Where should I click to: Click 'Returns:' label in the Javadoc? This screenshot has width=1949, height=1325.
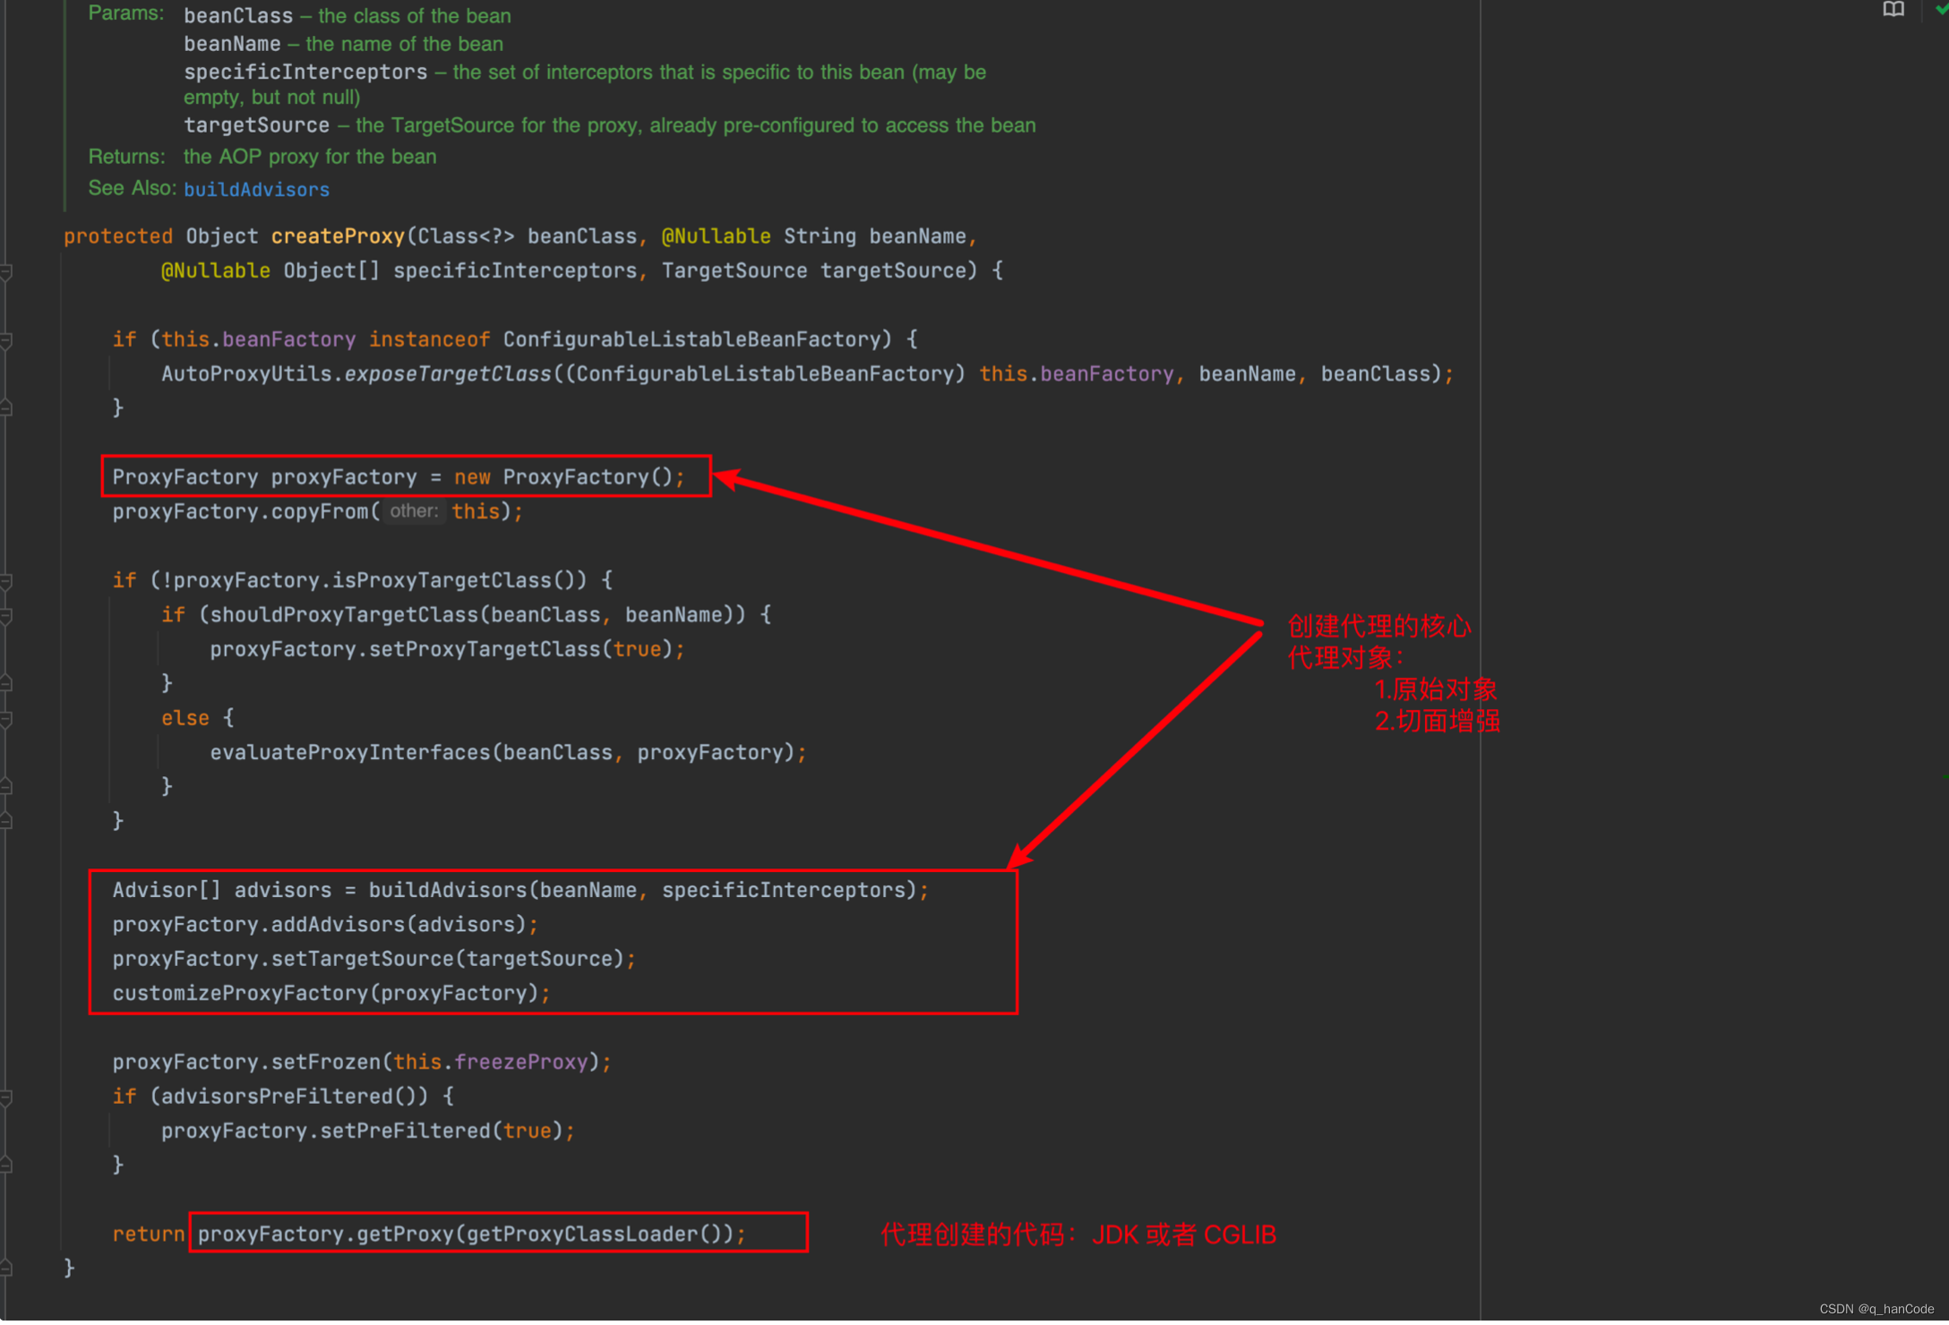tap(126, 157)
